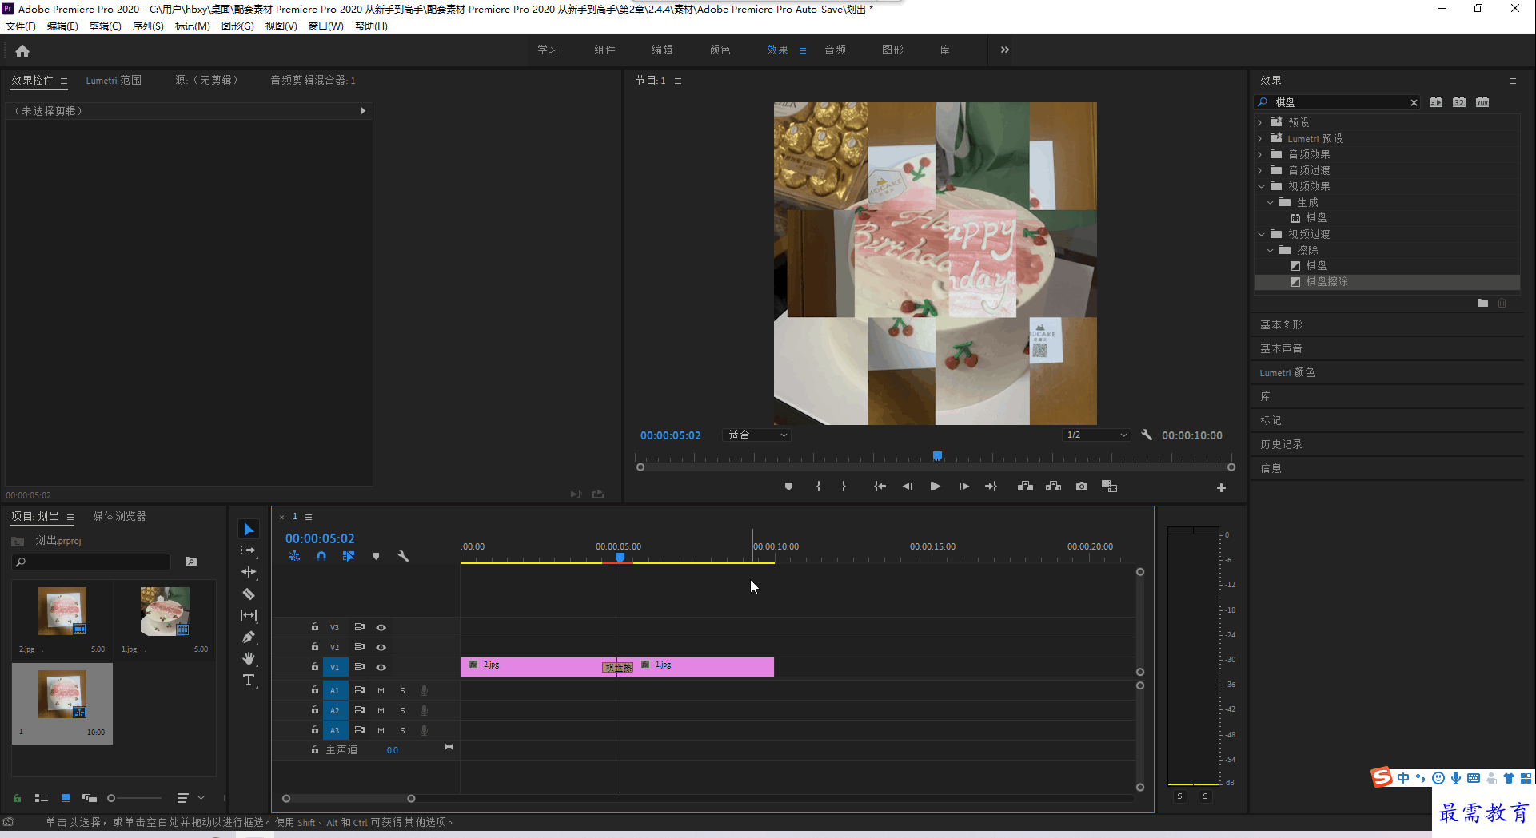Open the 基本声音 panel
The height and width of the screenshot is (838, 1536).
point(1281,348)
